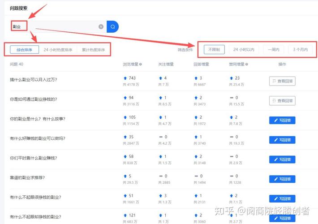318x224 pixels.
Task: Select the 不限制 time filter
Action: [x=214, y=49]
